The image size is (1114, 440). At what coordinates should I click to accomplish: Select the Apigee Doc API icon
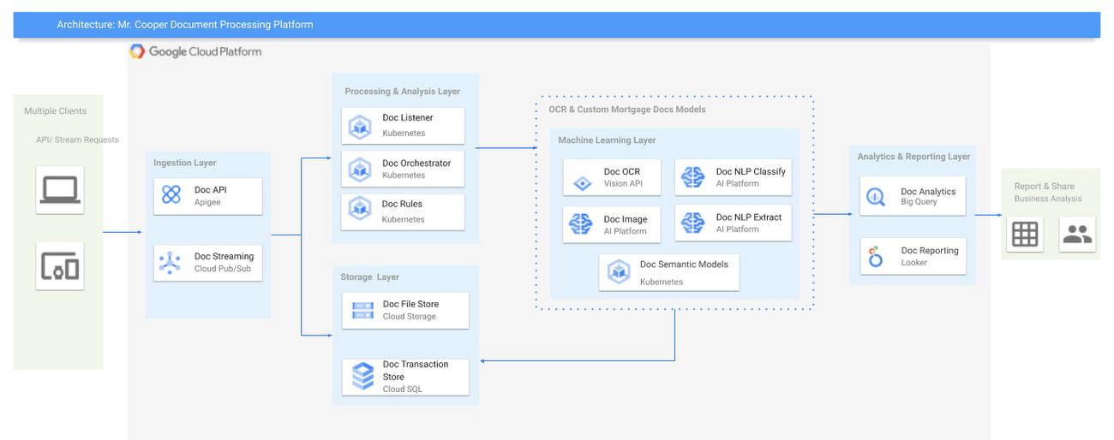click(x=171, y=195)
